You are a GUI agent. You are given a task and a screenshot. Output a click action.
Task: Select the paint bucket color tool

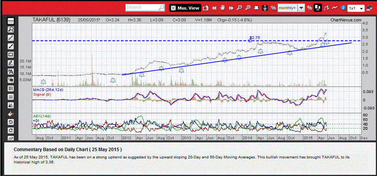11,114
